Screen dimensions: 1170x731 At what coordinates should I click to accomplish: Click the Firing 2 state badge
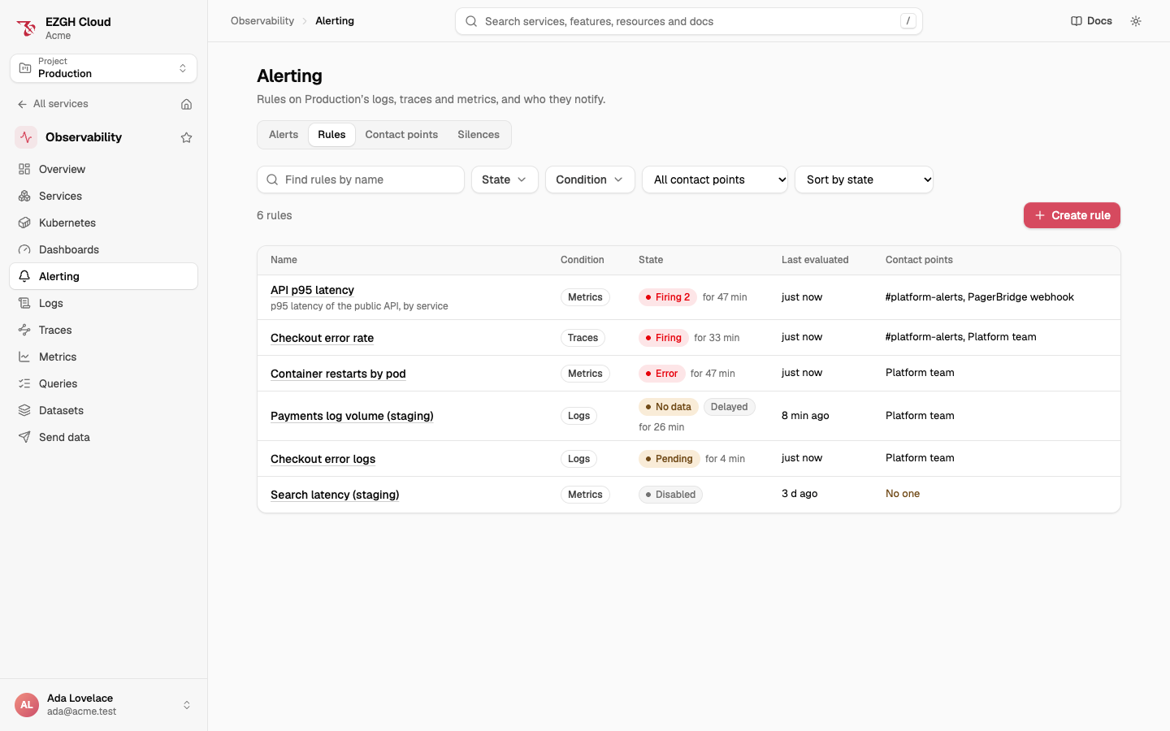(x=668, y=297)
